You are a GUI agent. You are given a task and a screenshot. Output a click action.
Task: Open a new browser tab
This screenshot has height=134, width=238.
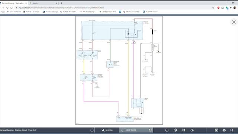pyautogui.click(x=61, y=3)
